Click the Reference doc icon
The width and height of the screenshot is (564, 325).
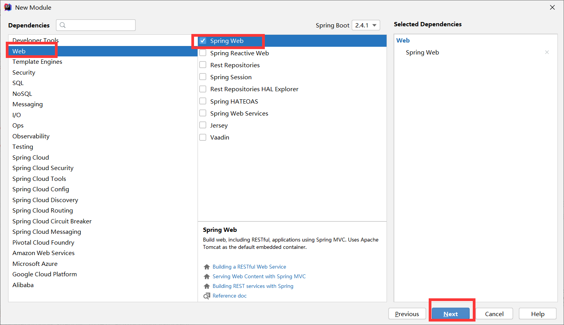point(207,296)
